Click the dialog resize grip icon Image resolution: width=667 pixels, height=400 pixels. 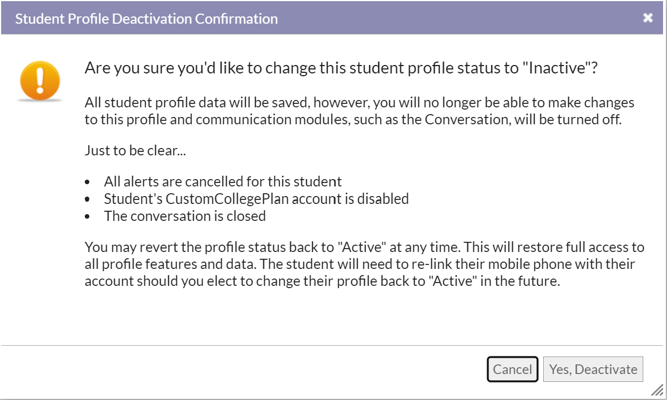[657, 389]
